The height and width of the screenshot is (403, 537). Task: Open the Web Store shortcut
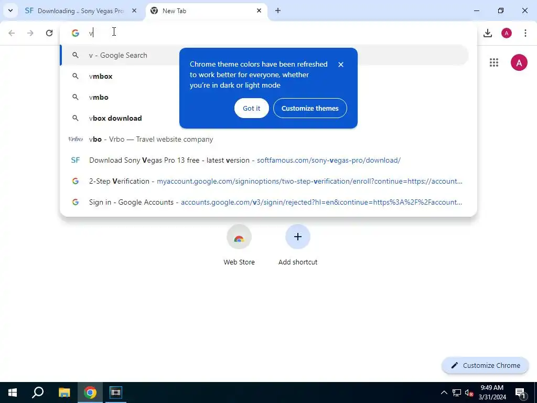click(x=239, y=245)
